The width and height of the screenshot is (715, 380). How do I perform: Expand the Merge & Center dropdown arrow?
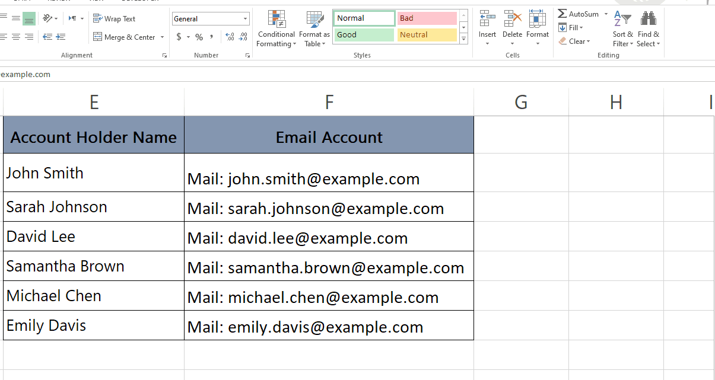(162, 37)
